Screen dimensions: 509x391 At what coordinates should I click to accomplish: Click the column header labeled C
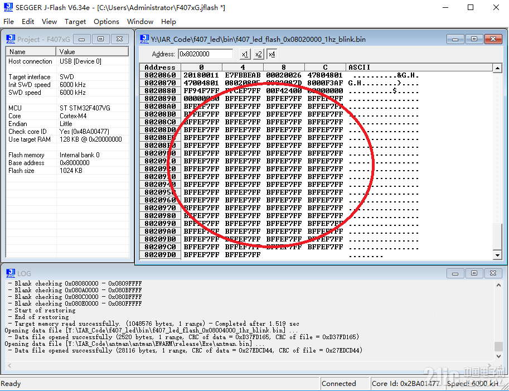tap(325, 67)
